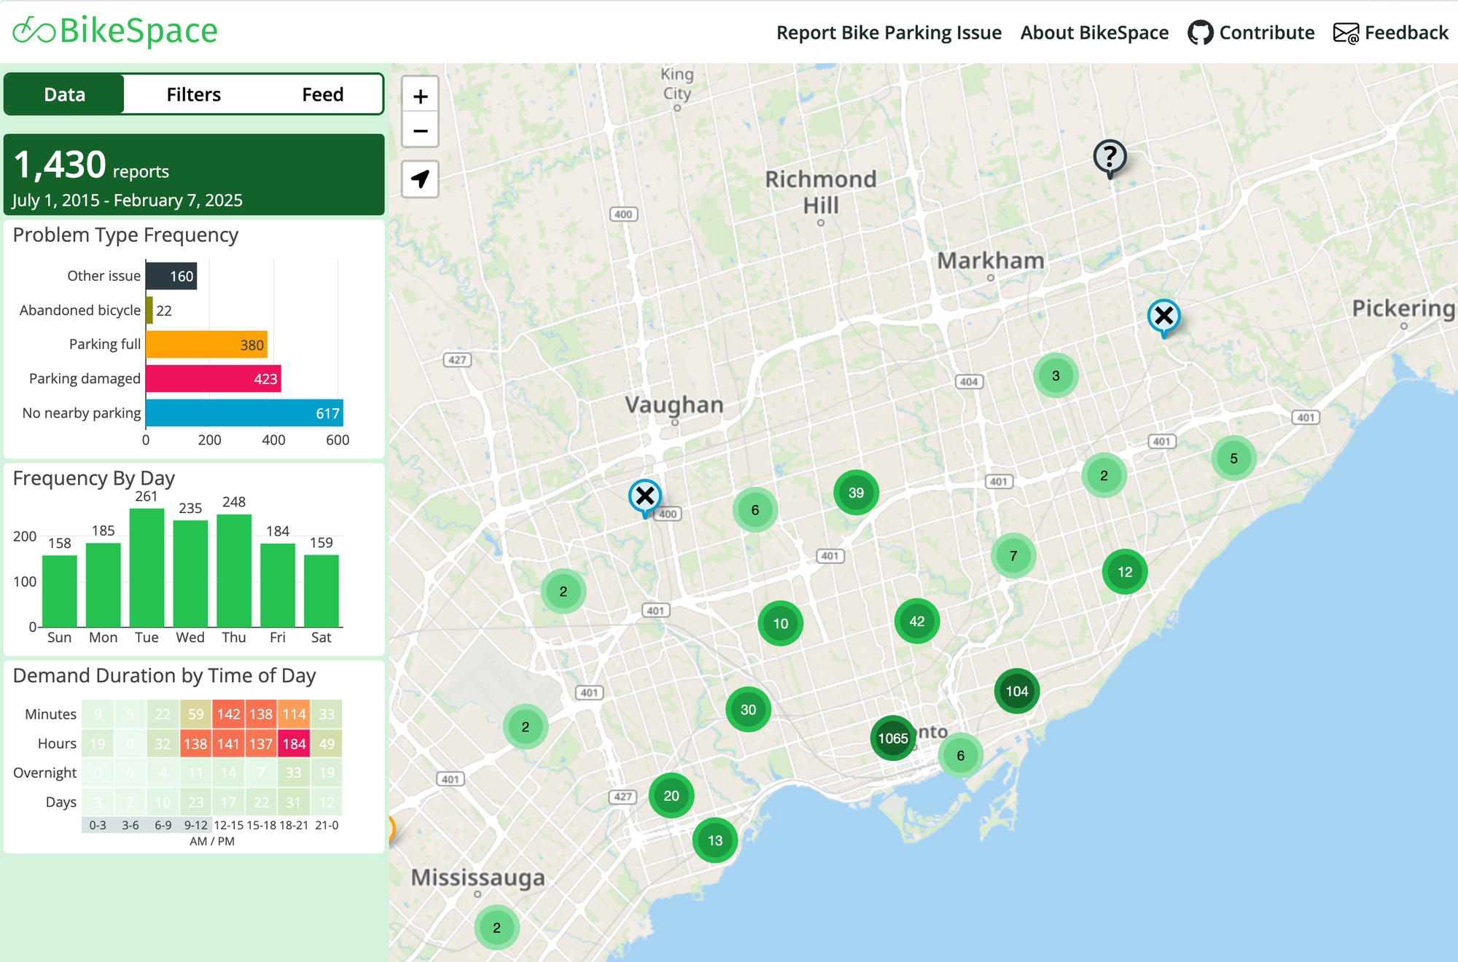Click the blue No nearby parking bar

click(x=244, y=413)
